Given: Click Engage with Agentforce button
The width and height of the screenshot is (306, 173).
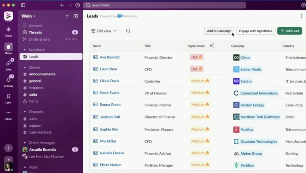Looking at the screenshot, I should pos(255,31).
